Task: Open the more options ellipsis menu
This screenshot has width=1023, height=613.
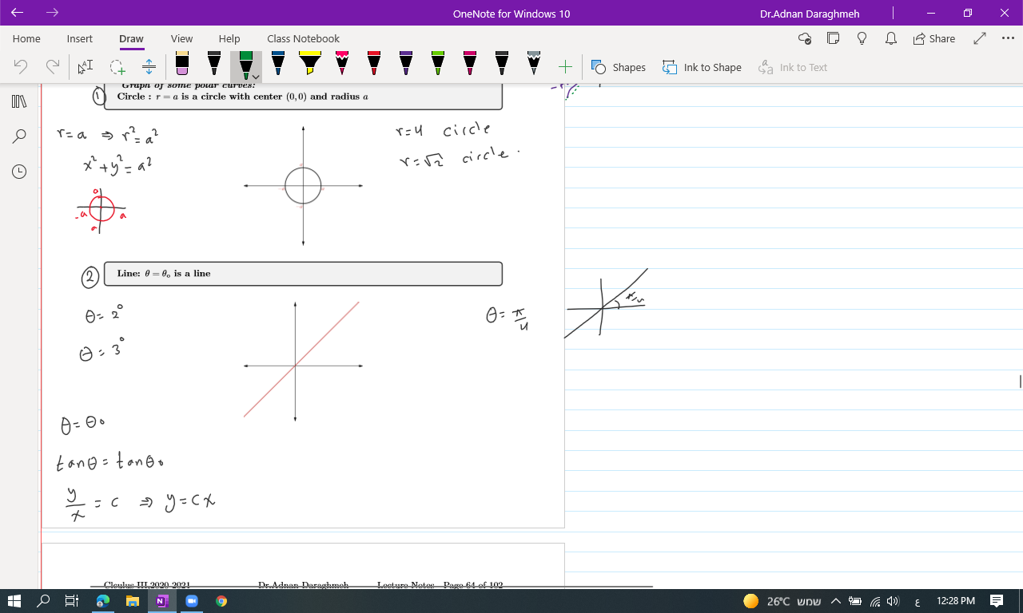Action: coord(1007,38)
